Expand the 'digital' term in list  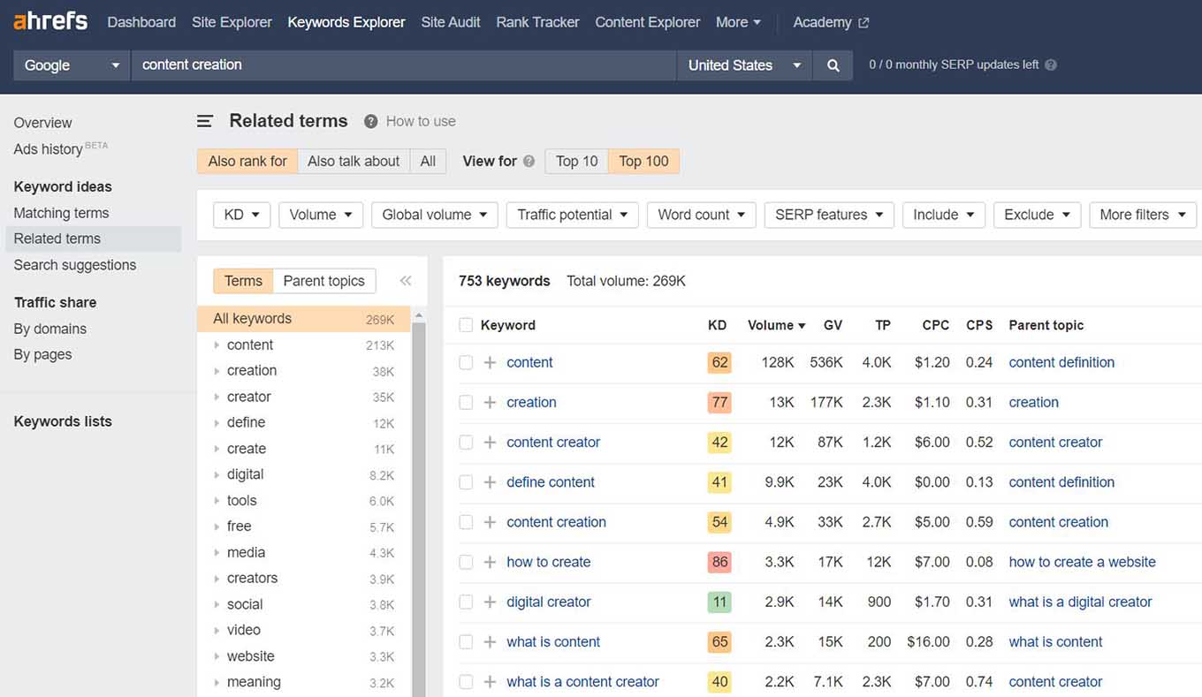[217, 474]
